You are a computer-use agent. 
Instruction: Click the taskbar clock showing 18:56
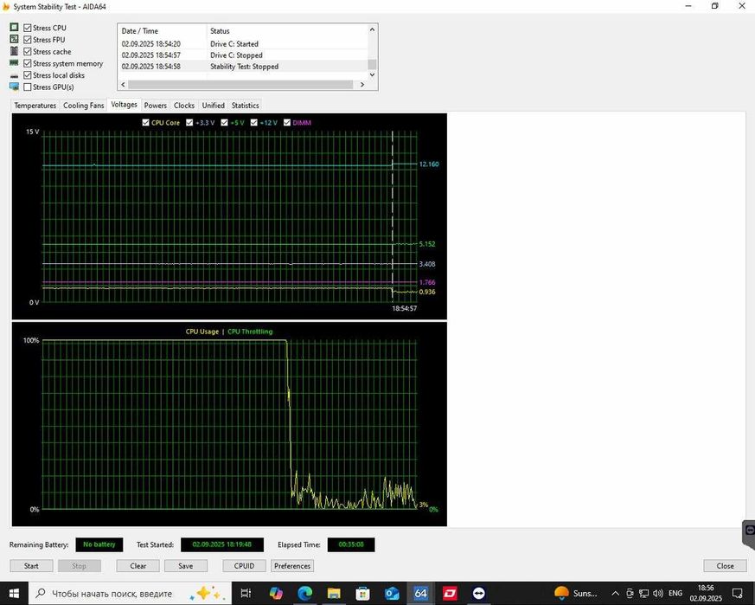(706, 593)
